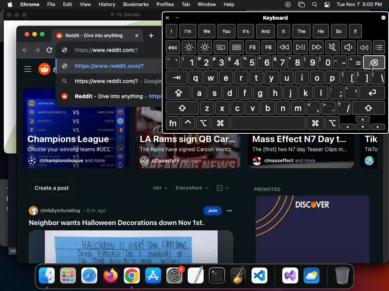The height and width of the screenshot is (291, 389).
Task: Toggle the fn key on virtual keyboard
Action: 173,123
